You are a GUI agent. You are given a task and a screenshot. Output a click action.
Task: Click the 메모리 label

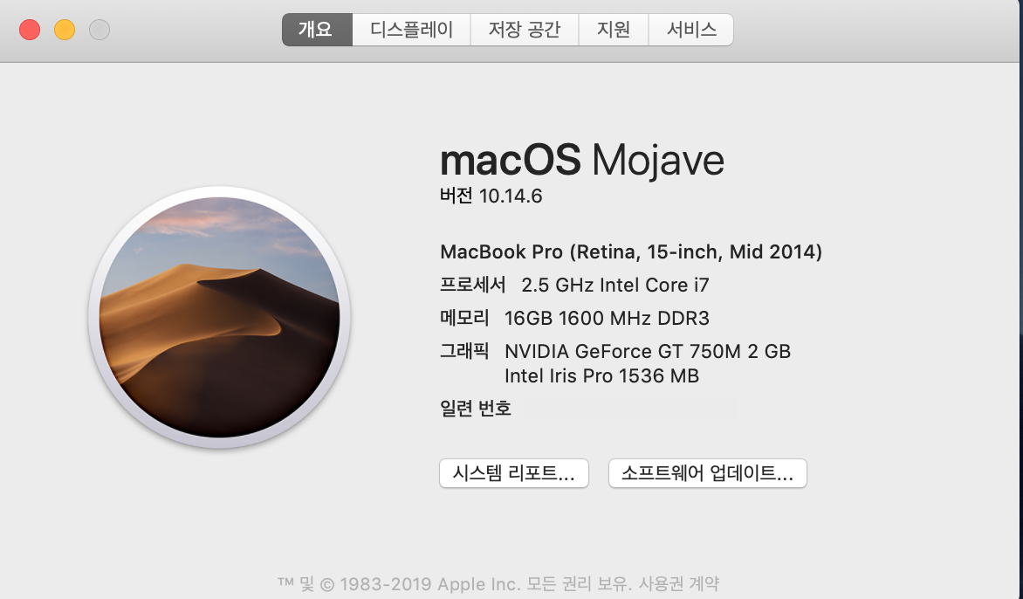coord(463,318)
